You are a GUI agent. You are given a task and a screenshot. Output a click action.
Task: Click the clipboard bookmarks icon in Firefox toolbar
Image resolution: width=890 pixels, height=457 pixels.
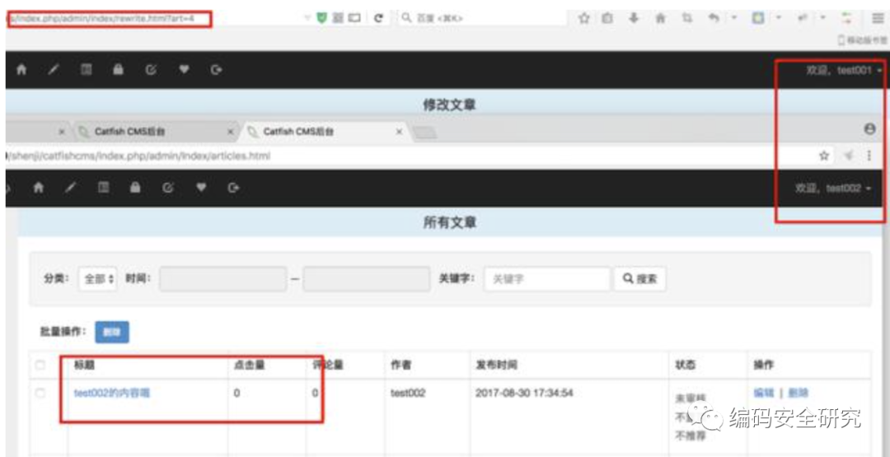(607, 18)
